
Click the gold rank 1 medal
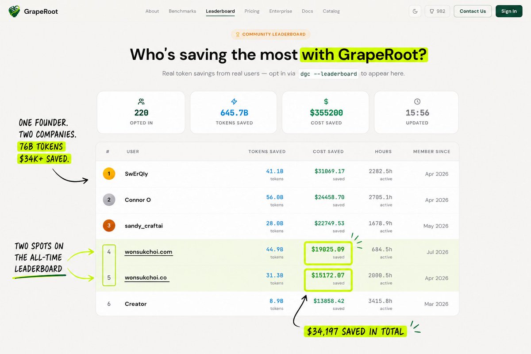(109, 174)
